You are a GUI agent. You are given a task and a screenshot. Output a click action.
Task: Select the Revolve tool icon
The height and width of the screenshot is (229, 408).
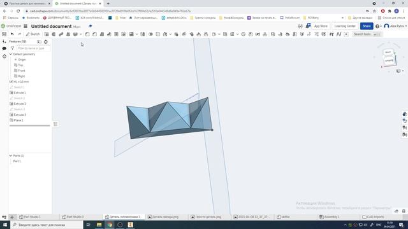pos(54,34)
